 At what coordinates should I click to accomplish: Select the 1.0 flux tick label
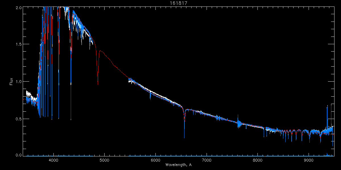point(18,82)
